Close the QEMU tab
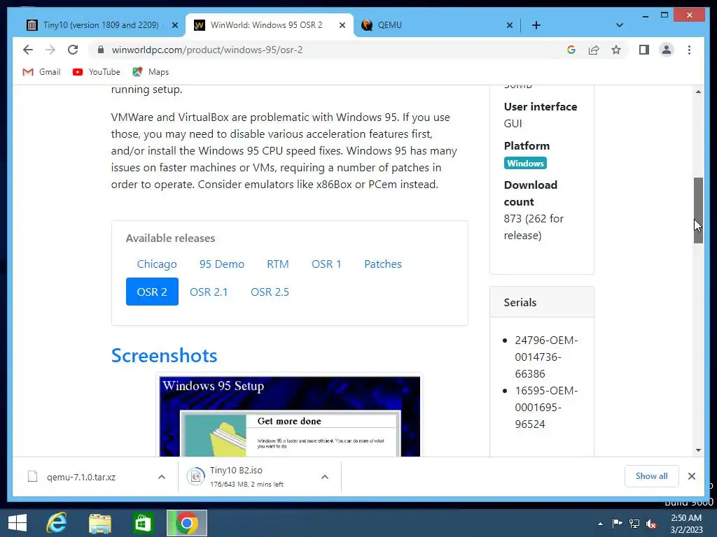717x537 pixels. click(x=510, y=25)
